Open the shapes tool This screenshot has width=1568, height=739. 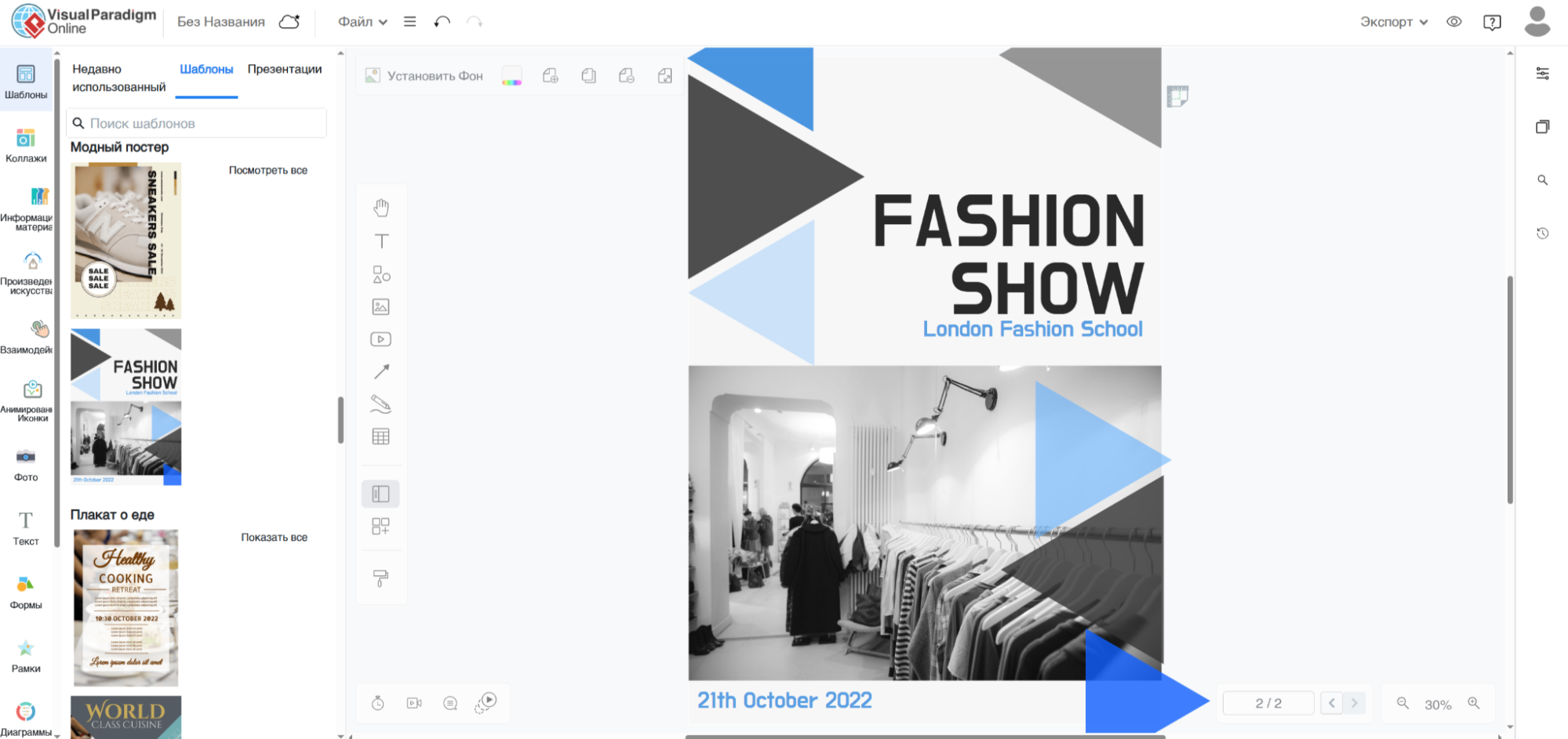click(x=381, y=274)
